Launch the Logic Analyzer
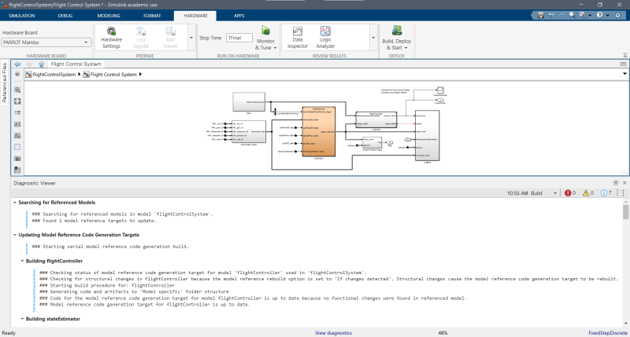This screenshot has height=337, width=630. [325, 38]
